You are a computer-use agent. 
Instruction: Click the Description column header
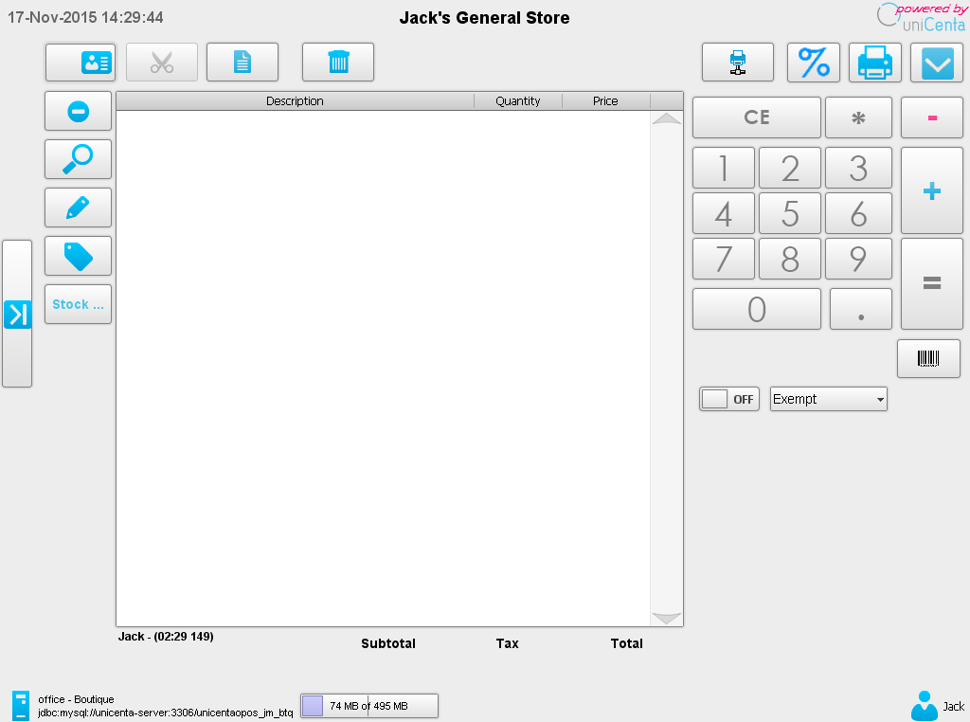click(x=295, y=101)
